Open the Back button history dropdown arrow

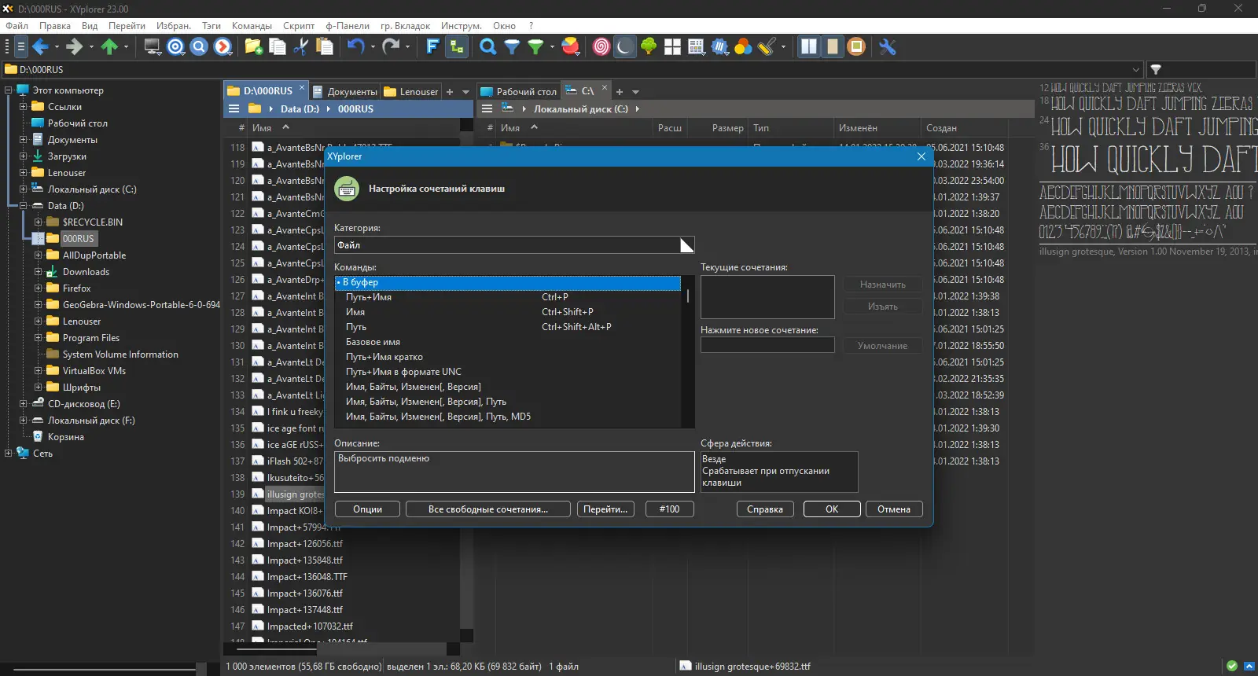click(x=57, y=47)
